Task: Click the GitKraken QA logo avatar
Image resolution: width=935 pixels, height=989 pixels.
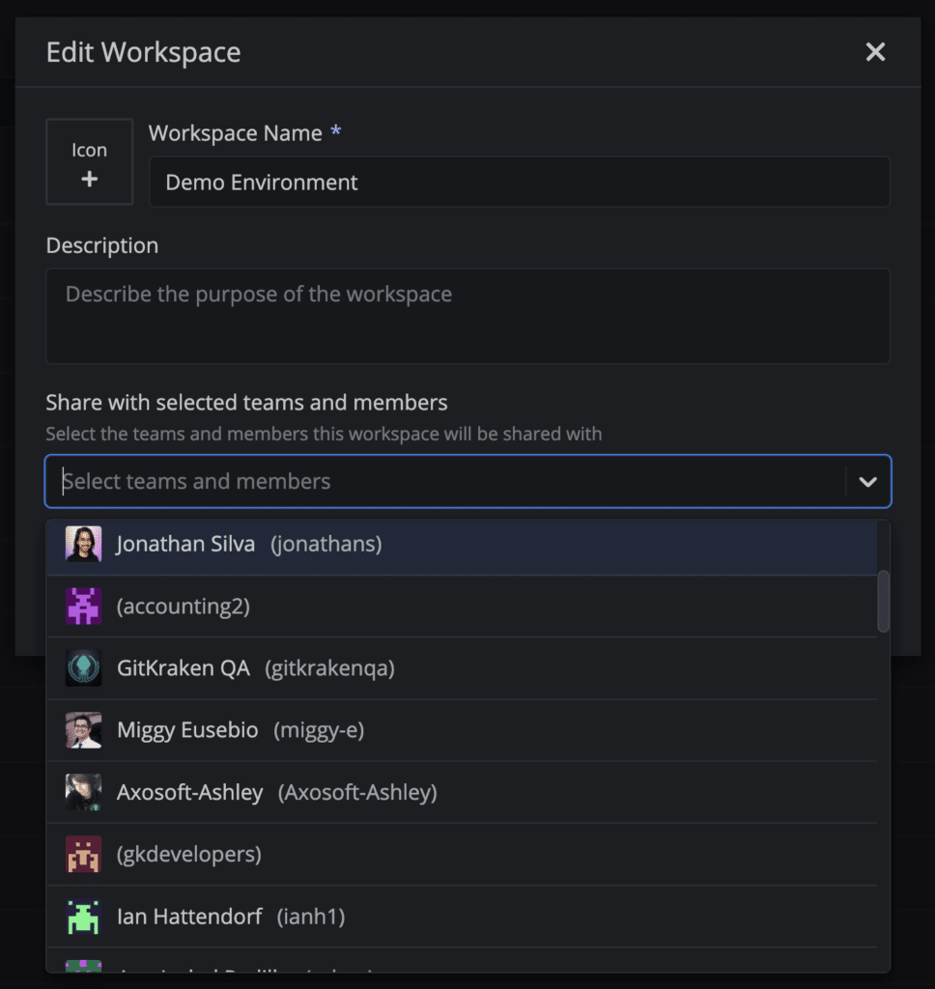Action: pos(83,668)
